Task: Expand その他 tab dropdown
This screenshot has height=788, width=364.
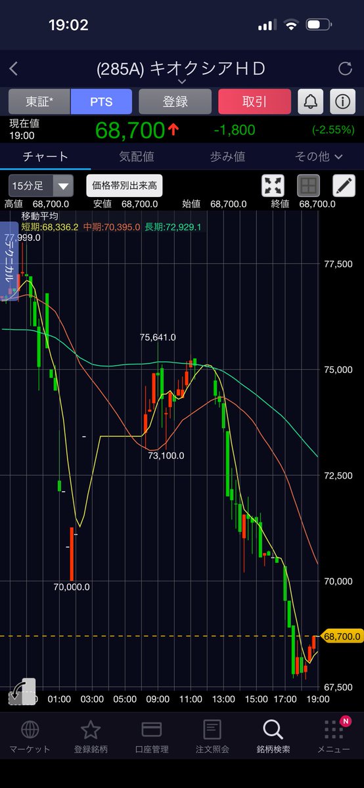Action: tap(319, 156)
